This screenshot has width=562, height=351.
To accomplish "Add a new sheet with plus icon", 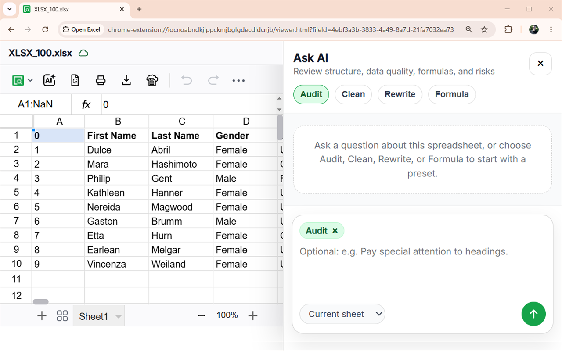I will point(42,315).
